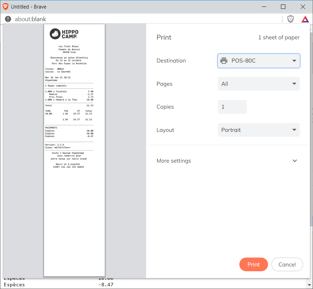313x289 pixels.
Task: Click the site info warning icon
Action: 8,19
